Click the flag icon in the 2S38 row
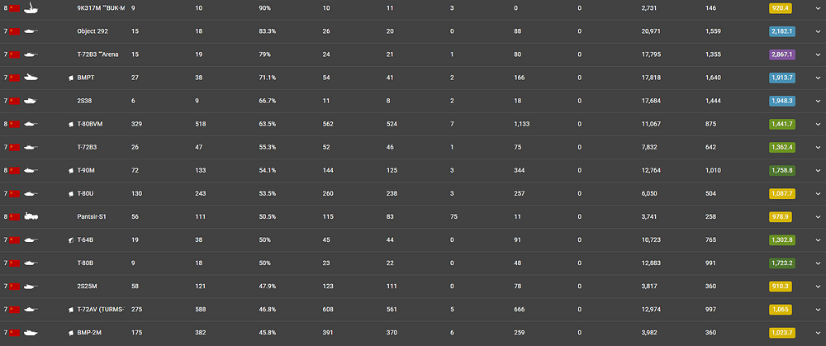 pos(14,101)
